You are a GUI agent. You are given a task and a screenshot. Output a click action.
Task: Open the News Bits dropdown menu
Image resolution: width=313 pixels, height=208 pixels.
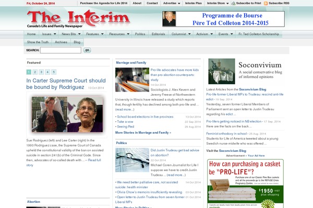pyautogui.click(x=71, y=34)
